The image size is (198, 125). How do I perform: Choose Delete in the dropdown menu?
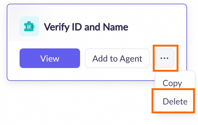(x=175, y=101)
